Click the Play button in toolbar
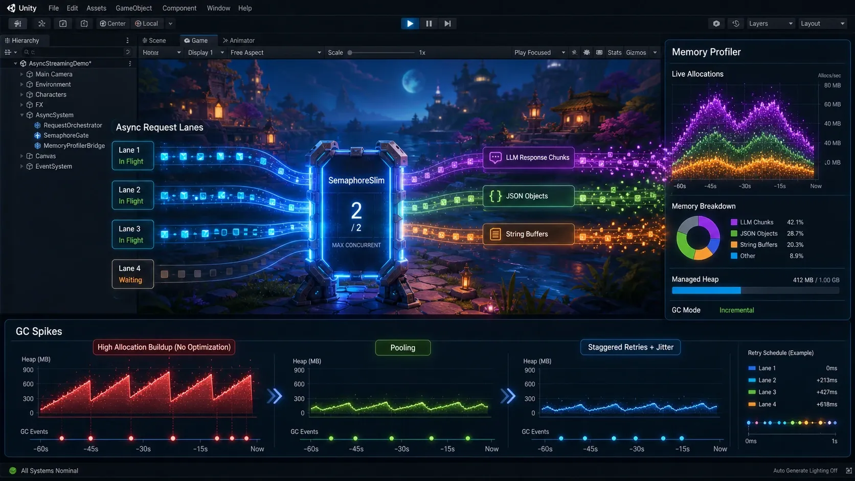 [x=410, y=24]
